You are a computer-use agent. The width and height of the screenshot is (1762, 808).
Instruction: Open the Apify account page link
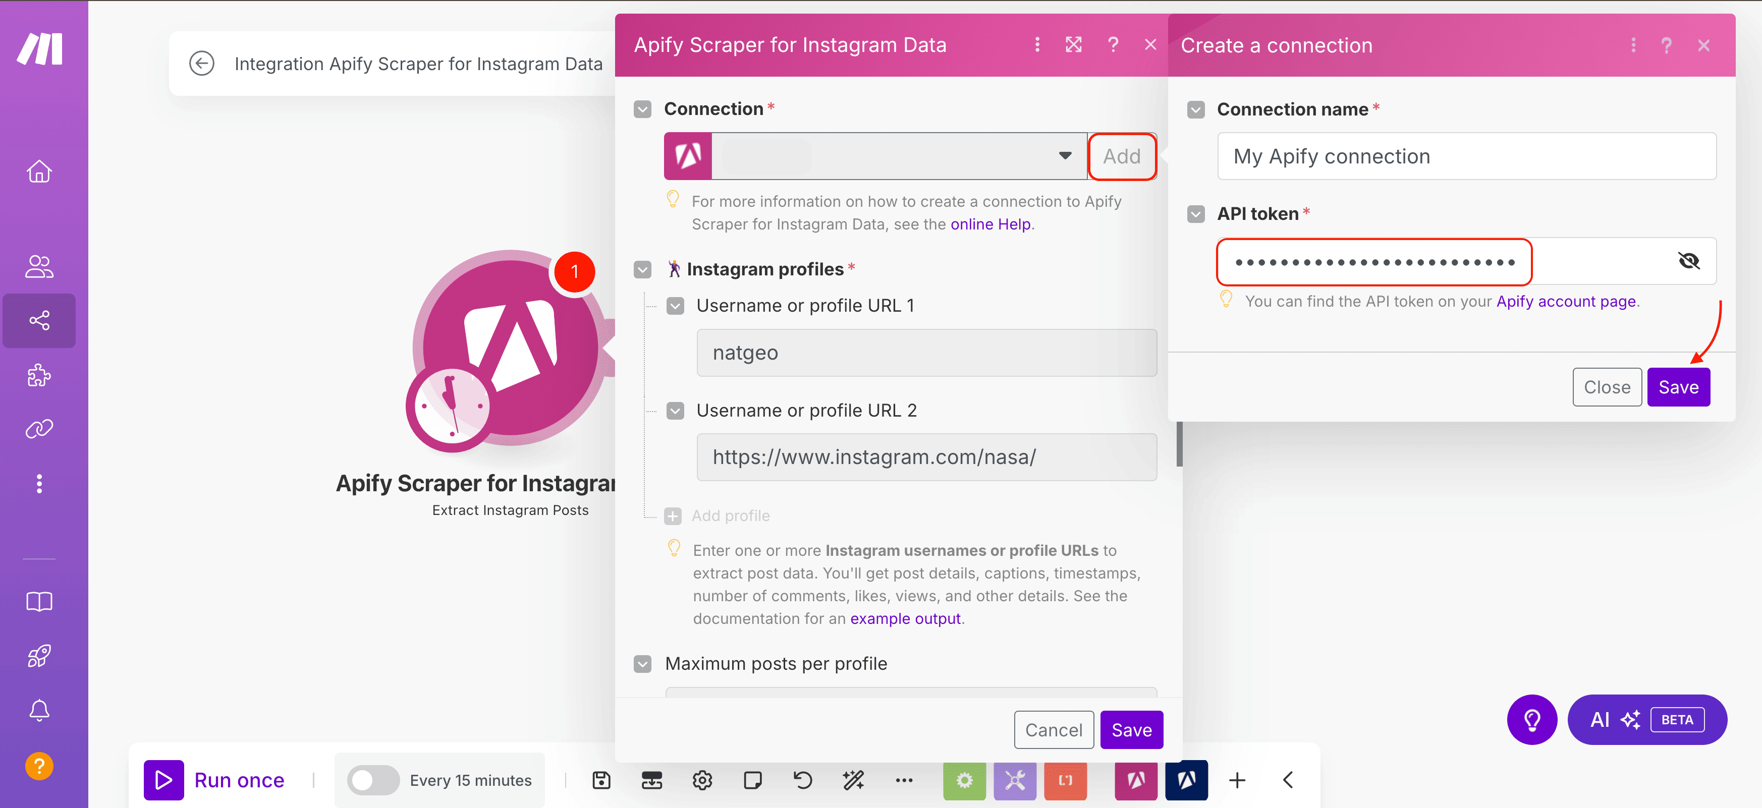click(1566, 301)
